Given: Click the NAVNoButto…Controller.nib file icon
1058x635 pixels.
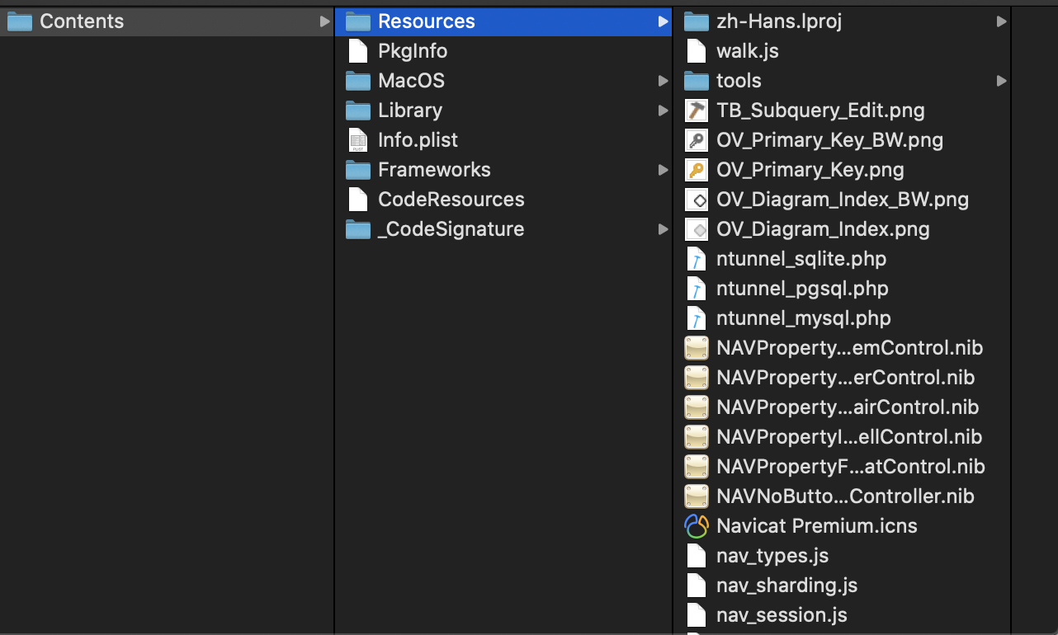Looking at the screenshot, I should (x=697, y=496).
